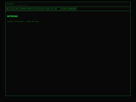Open the Normal size dropdown
The image size is (136, 102).
coord(49,9)
